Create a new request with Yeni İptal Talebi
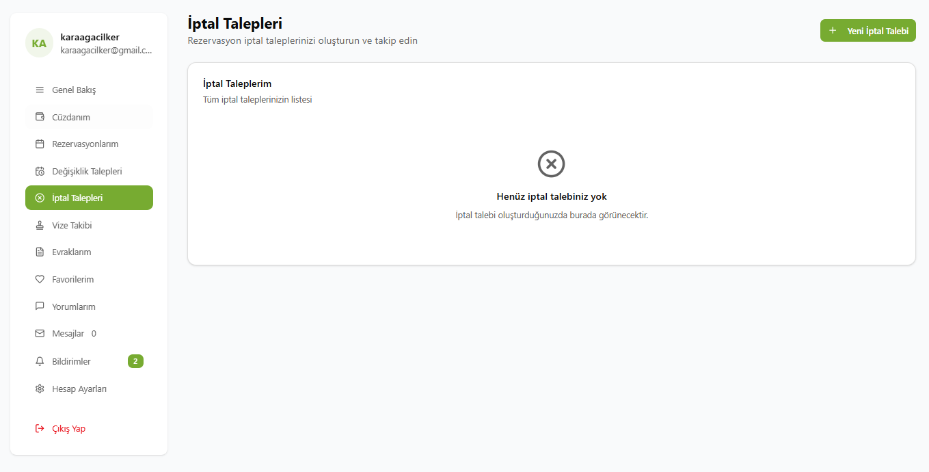929x472 pixels. (x=867, y=31)
